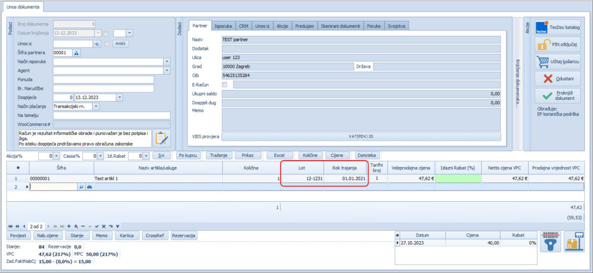Toggle checkbox next to Artikli button
The height and width of the screenshot is (273, 593).
(107, 43)
